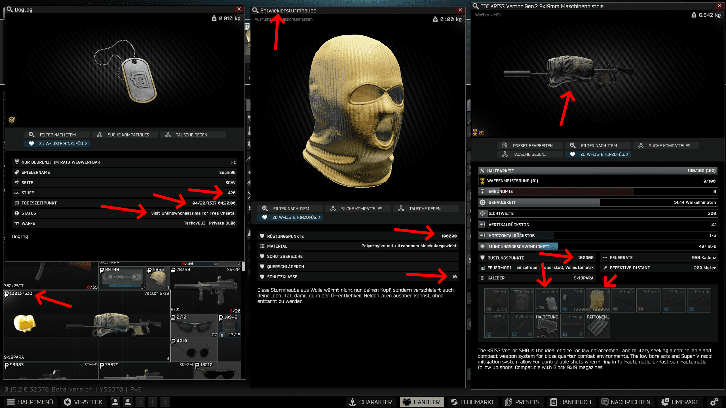This screenshot has height=408, width=726.
Task: Click Filter nach Item in Sturmhaube window
Action: pyautogui.click(x=290, y=209)
